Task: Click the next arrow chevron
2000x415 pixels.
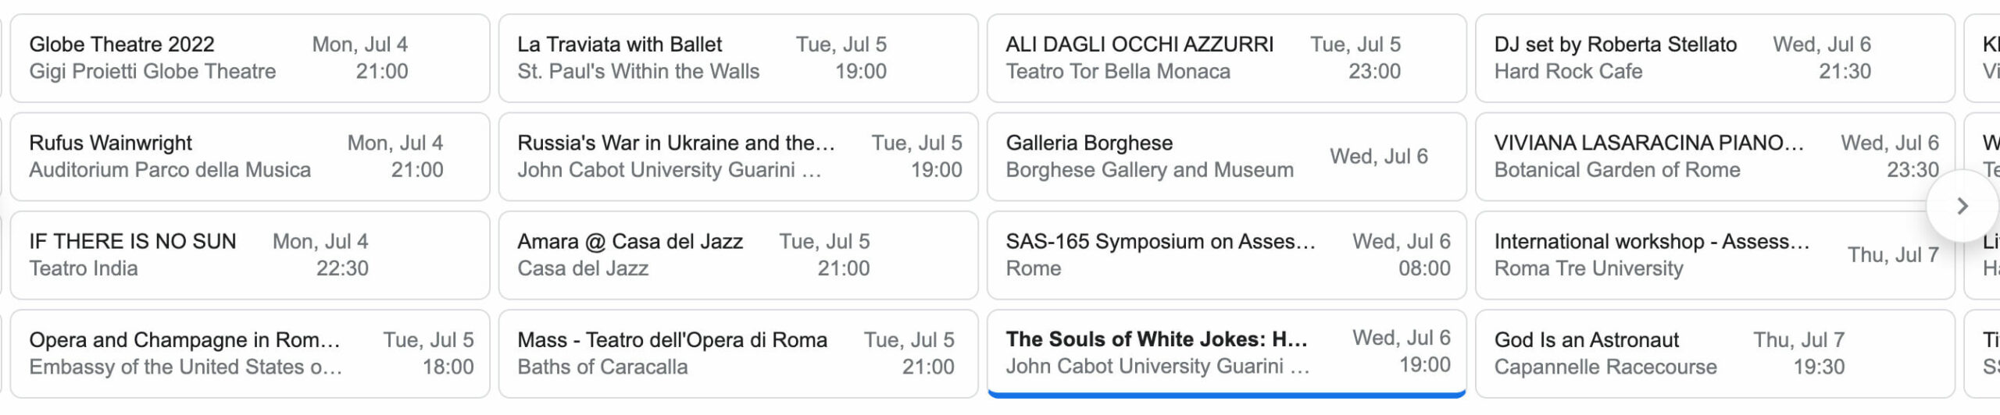Action: pos(1962,206)
